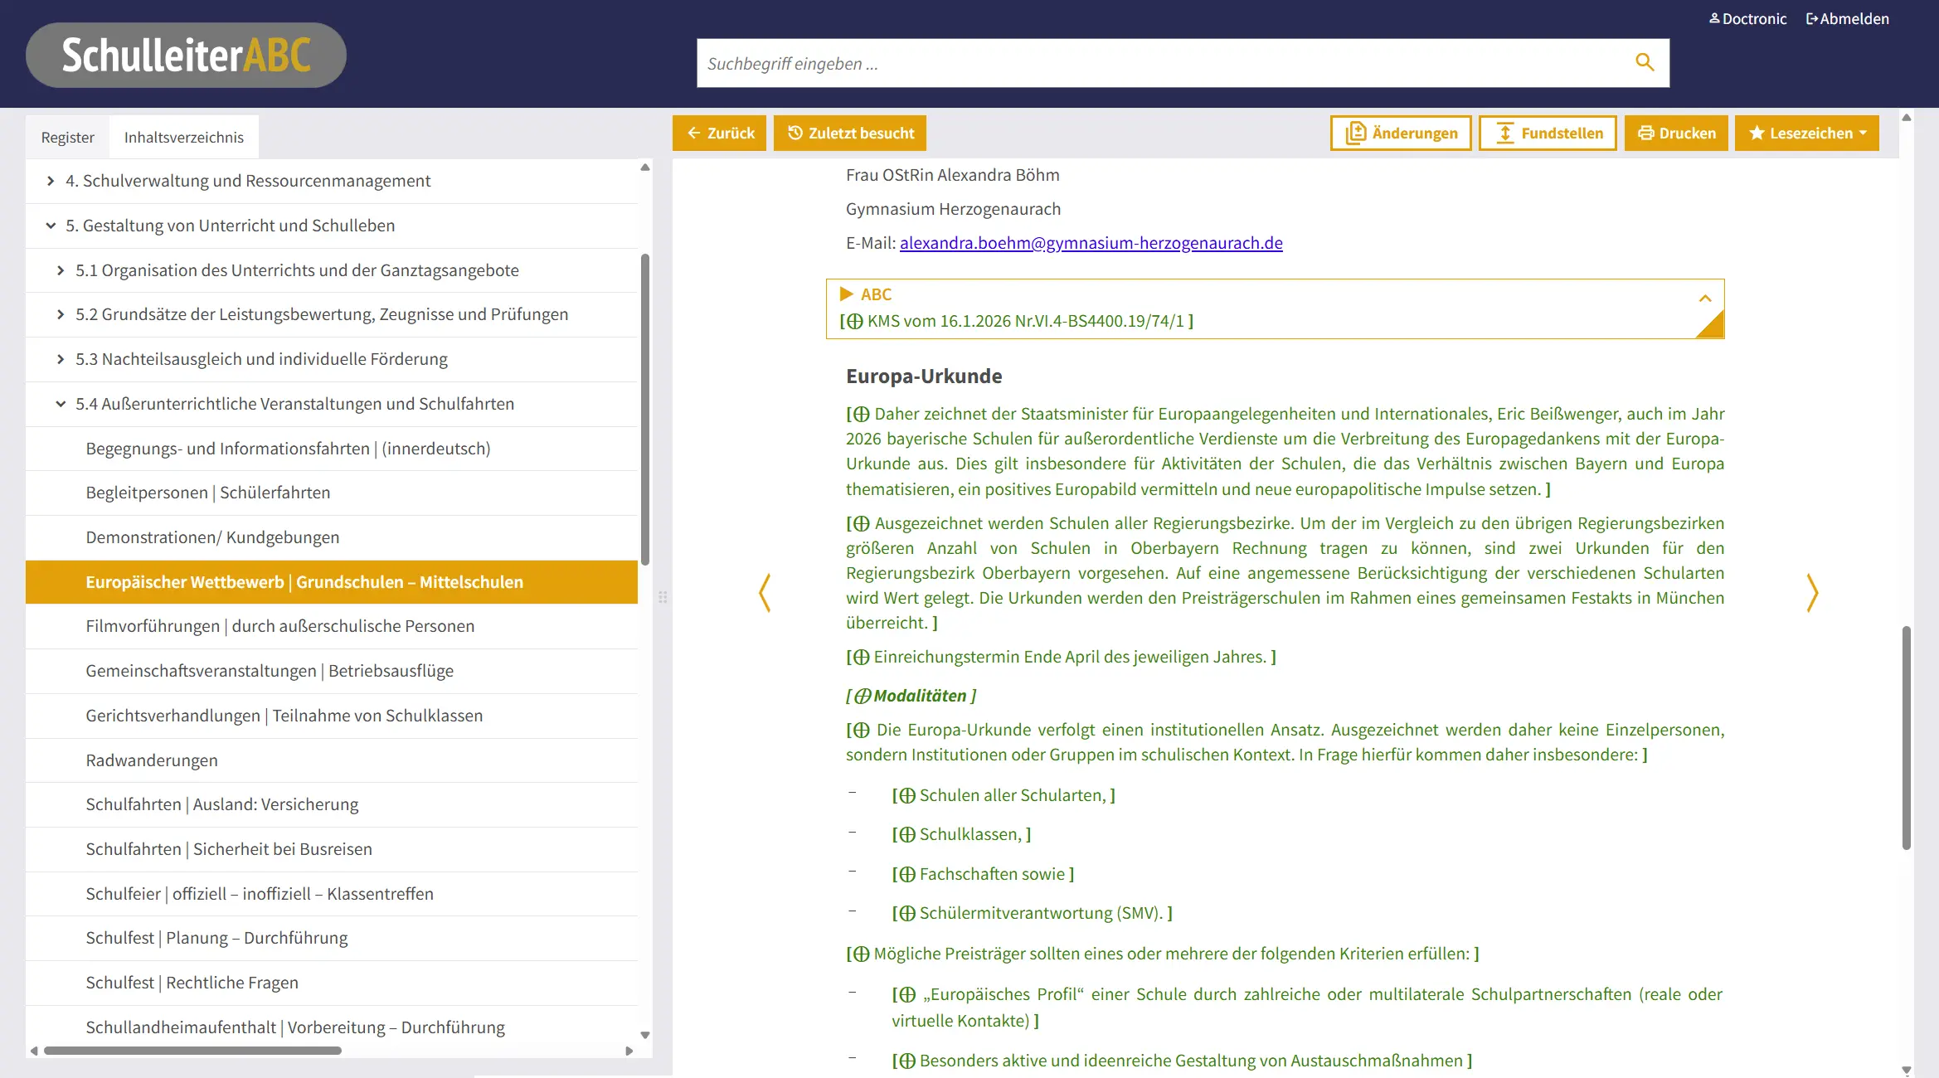Click sidebar horizontal scroll-right arrow
The width and height of the screenshot is (1939, 1078).
pyautogui.click(x=629, y=1051)
